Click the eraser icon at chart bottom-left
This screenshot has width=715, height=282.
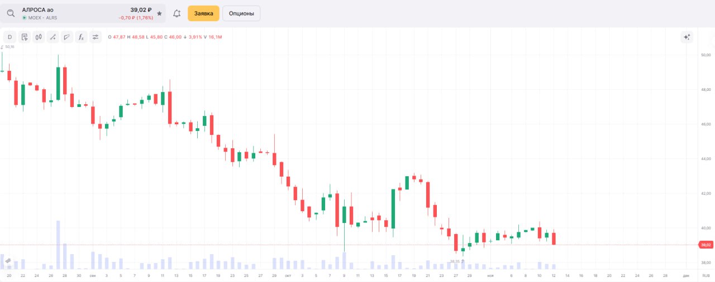(x=8, y=261)
